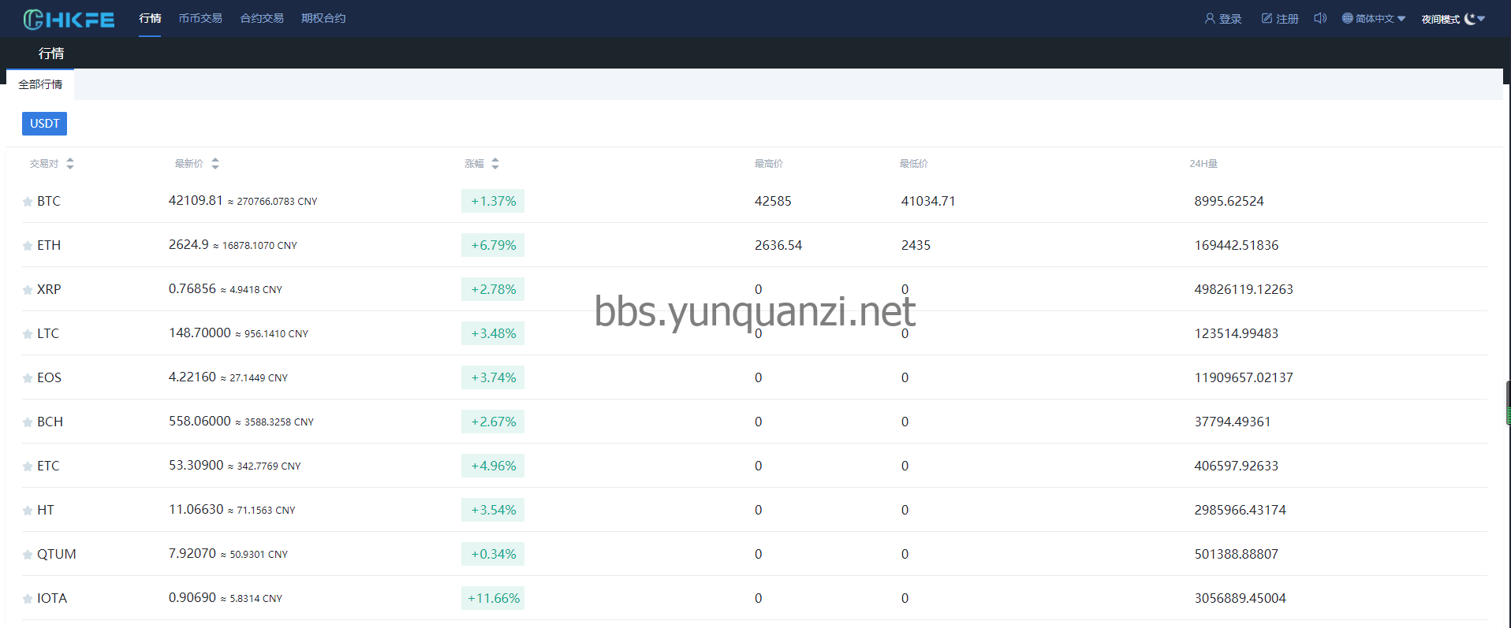Click the 登录 login link
1511x628 pixels.
1223,19
